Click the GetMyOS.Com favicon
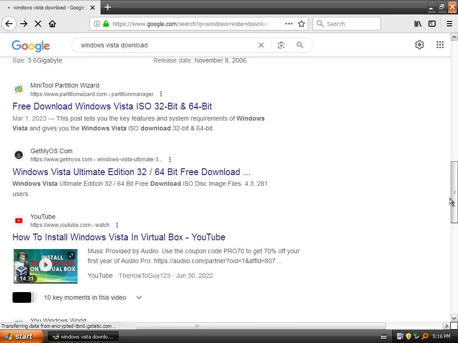This screenshot has height=343, width=458. point(19,155)
